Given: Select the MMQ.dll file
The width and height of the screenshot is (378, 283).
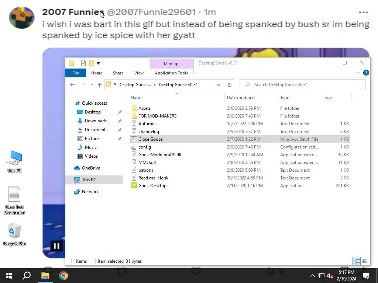Looking at the screenshot, I should tap(240, 163).
